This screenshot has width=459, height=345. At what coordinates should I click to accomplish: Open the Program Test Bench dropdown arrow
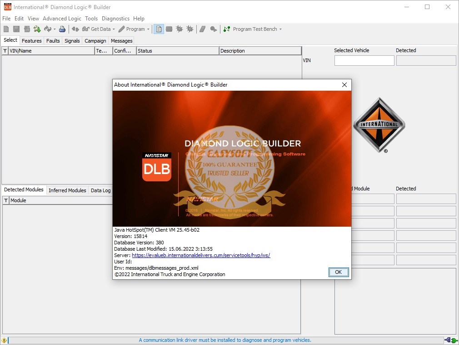(x=280, y=29)
